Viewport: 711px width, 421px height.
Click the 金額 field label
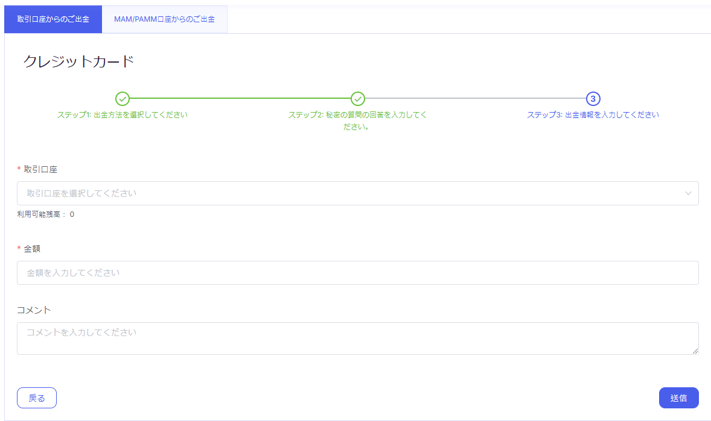[32, 249]
